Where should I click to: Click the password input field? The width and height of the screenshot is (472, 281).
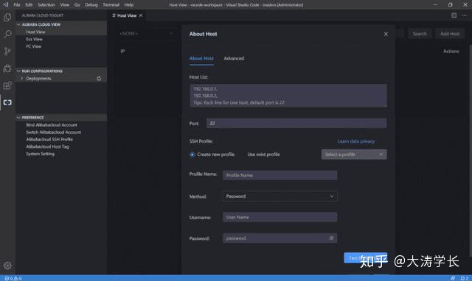click(280, 238)
